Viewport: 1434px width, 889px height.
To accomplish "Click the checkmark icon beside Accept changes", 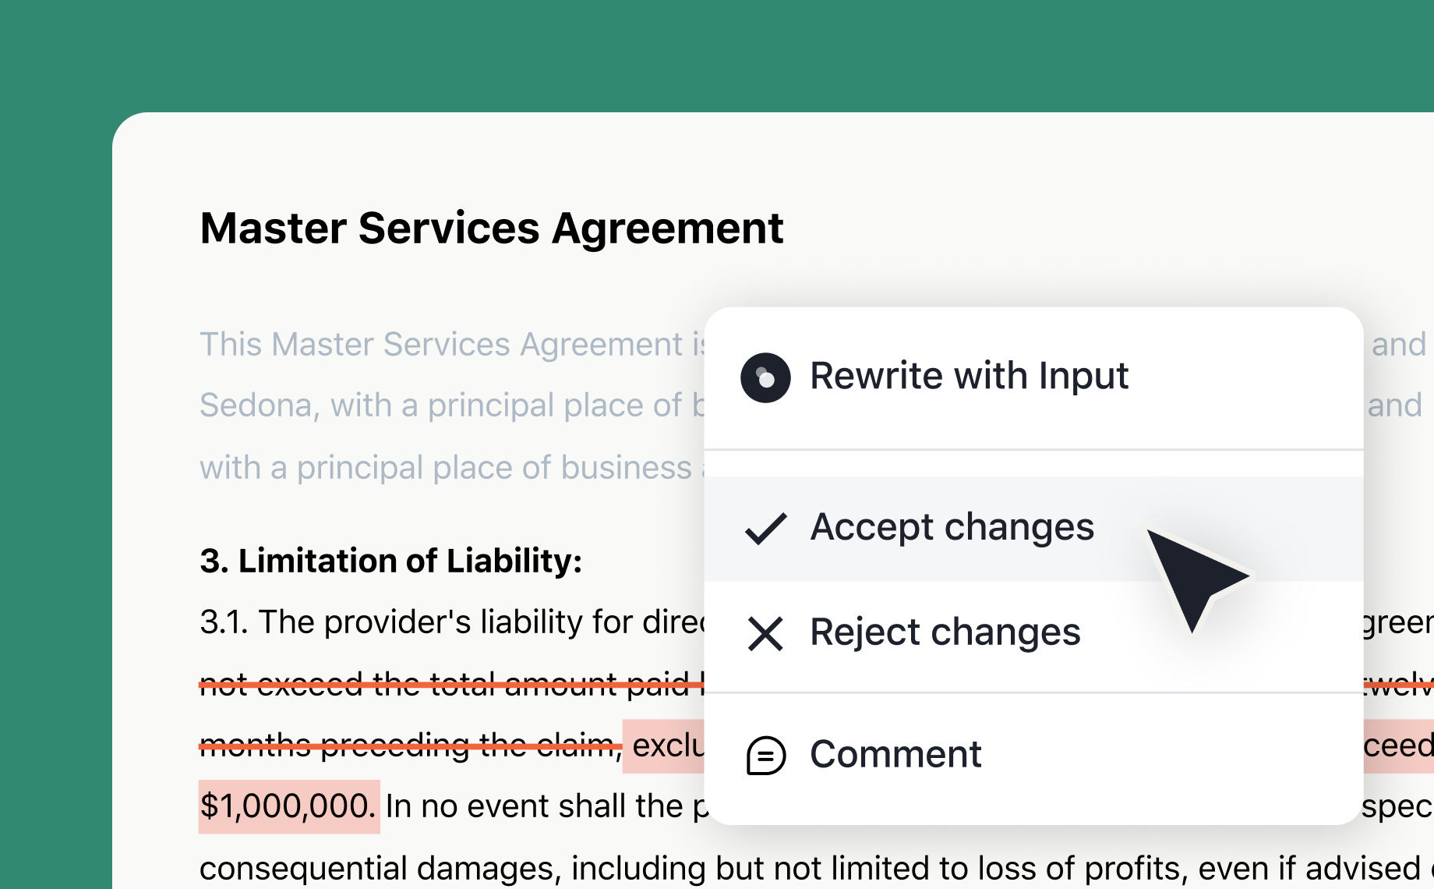I will 765,528.
